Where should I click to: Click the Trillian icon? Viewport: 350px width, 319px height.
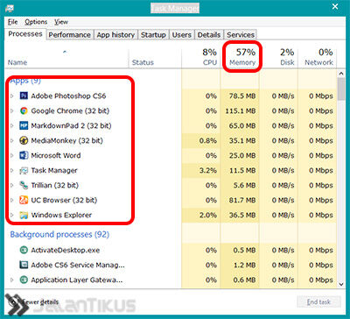[x=24, y=185]
